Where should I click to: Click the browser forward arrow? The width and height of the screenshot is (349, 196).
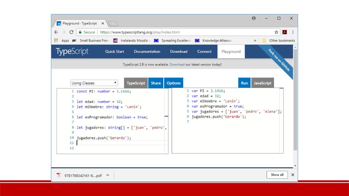[x=64, y=32]
